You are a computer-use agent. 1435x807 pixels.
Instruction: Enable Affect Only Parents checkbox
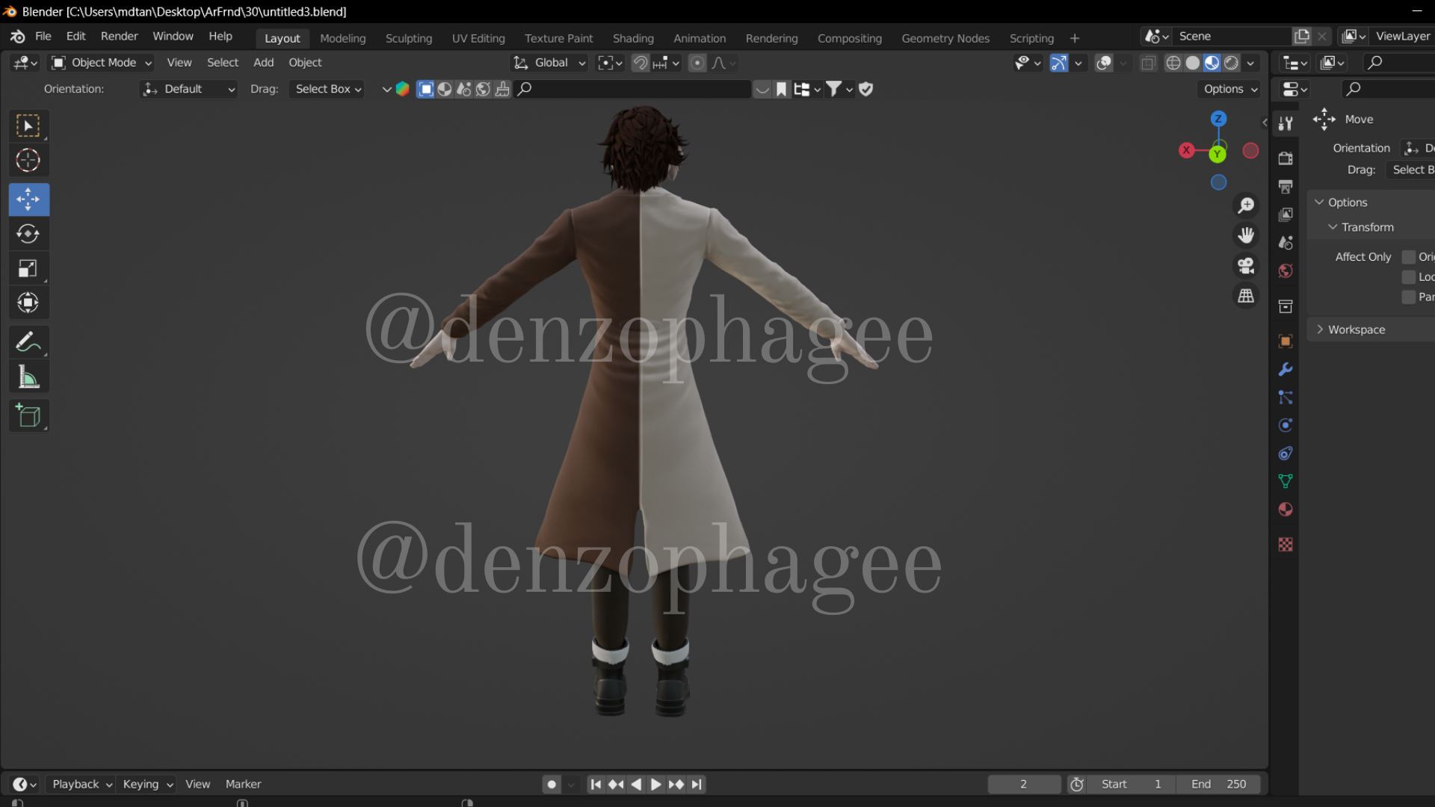pyautogui.click(x=1409, y=297)
